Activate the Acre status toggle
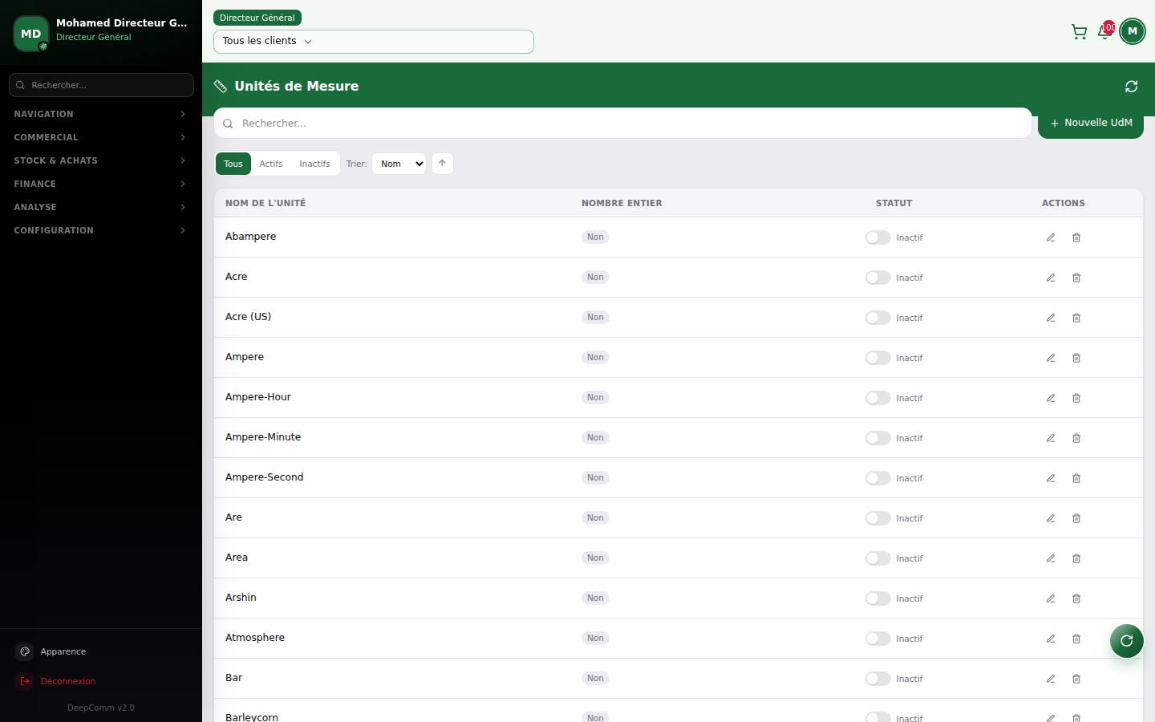This screenshot has width=1155, height=722. click(x=878, y=278)
